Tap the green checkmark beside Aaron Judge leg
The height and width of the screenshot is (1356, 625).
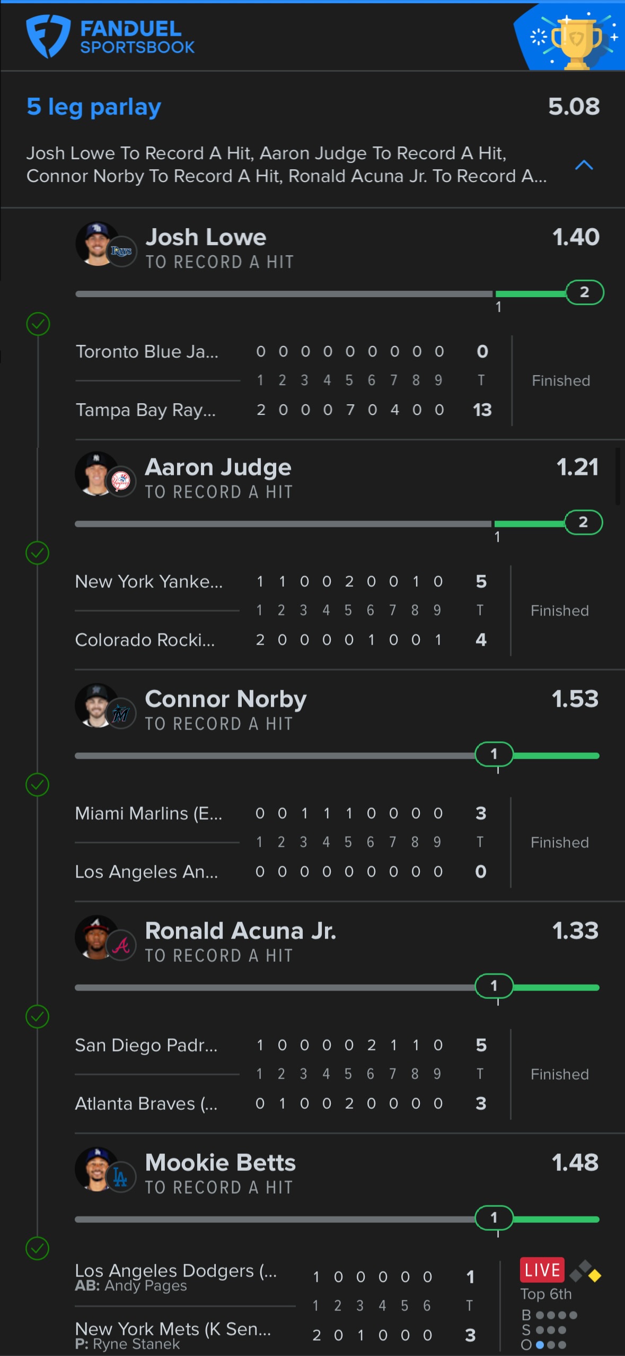38,553
